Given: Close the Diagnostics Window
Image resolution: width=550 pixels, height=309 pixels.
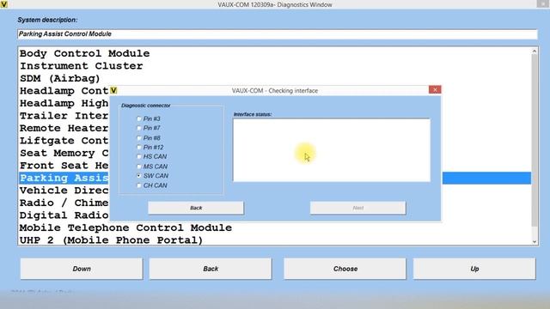Looking at the screenshot, I should tap(543, 3).
